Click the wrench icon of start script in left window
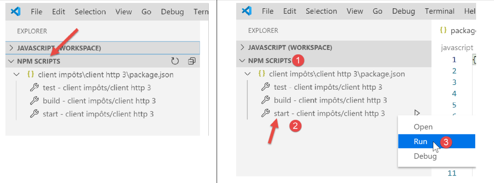The image size is (494, 183). (x=35, y=114)
